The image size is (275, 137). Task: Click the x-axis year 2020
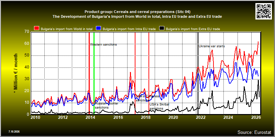point(173,117)
